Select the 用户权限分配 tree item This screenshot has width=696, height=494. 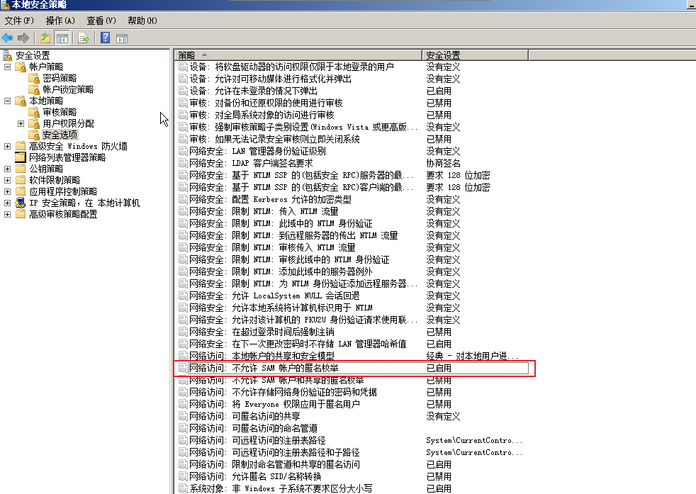[x=68, y=123]
